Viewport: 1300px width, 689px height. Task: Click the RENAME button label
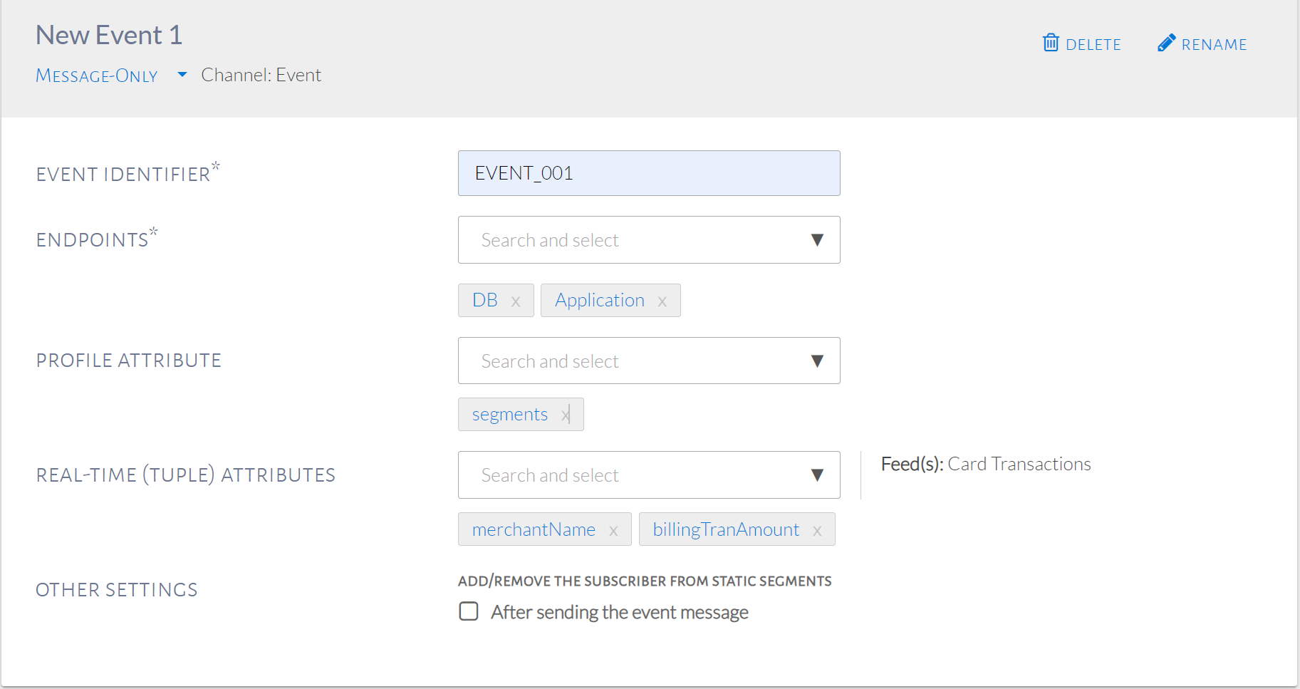[1214, 45]
